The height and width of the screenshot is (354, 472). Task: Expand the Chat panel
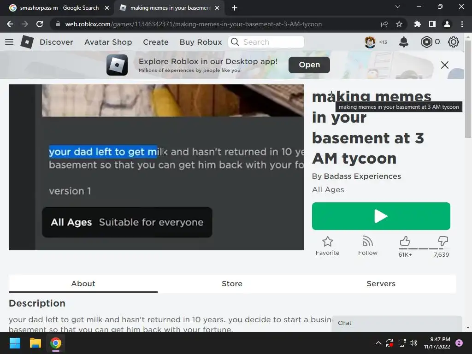[x=397, y=323]
